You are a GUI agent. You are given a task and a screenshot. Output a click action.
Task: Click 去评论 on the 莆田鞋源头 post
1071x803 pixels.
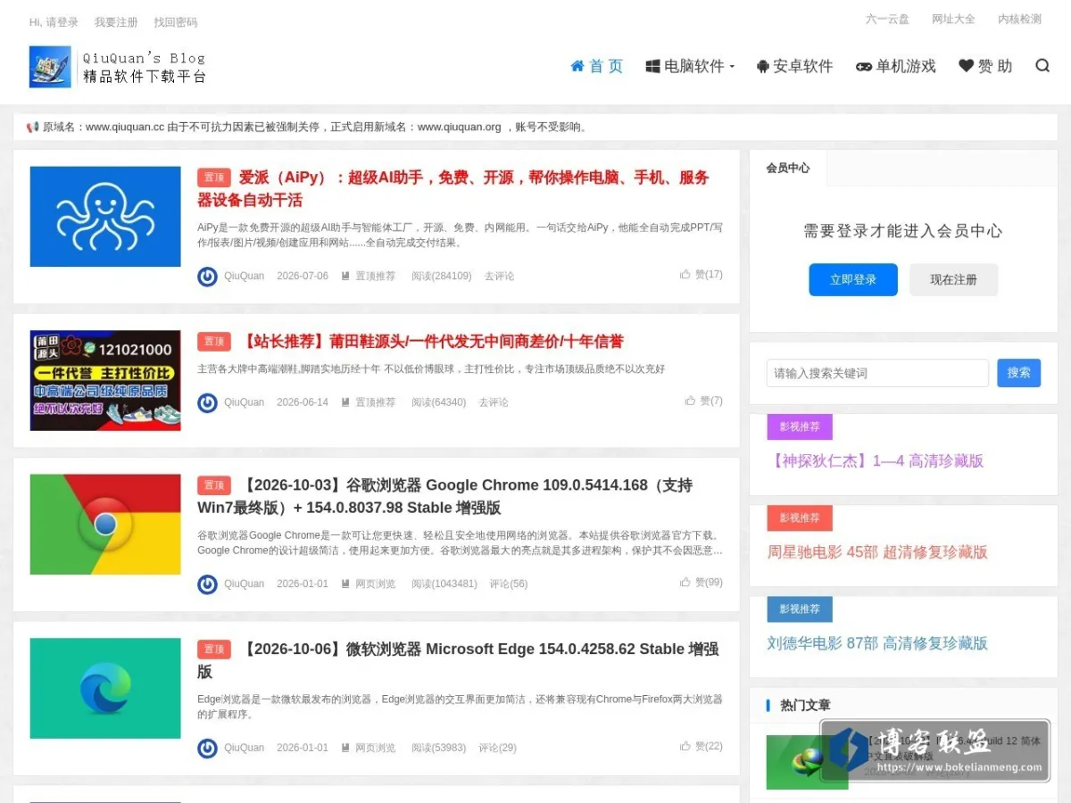coord(494,403)
